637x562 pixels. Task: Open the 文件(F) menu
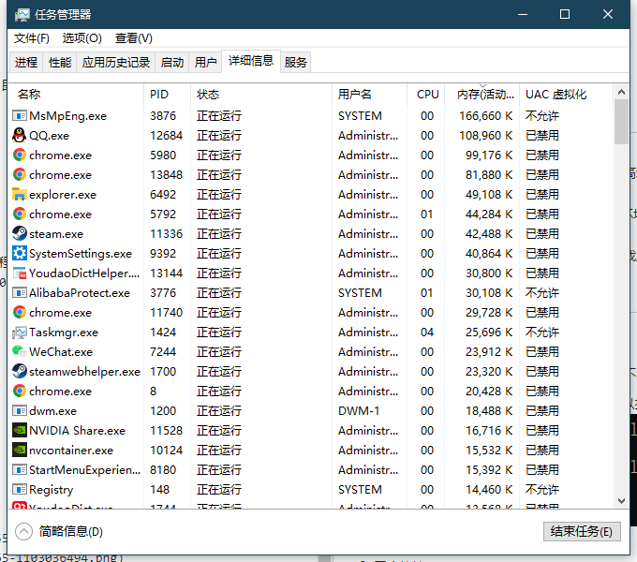point(31,38)
